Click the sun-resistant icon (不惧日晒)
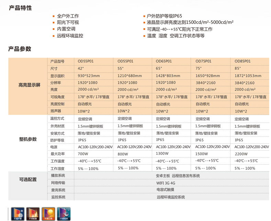This screenshot has width=271, height=221. click(48, 213)
